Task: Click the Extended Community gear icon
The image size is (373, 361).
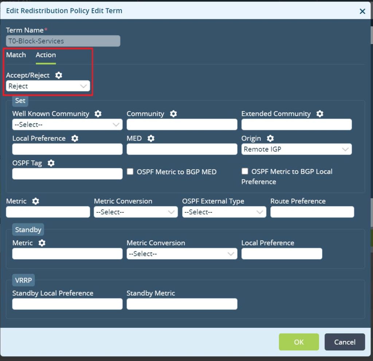Action: tap(319, 114)
